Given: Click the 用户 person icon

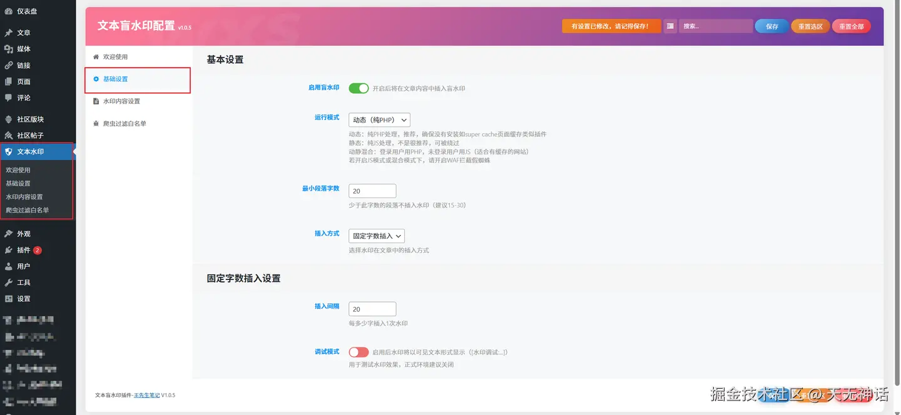Looking at the screenshot, I should point(8,266).
